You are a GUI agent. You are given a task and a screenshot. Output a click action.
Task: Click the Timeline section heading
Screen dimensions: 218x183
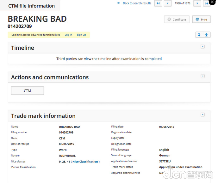pyautogui.click(x=22, y=48)
